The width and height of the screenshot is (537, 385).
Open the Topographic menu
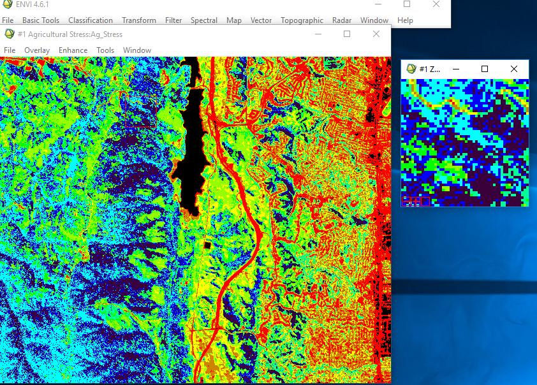coord(302,20)
